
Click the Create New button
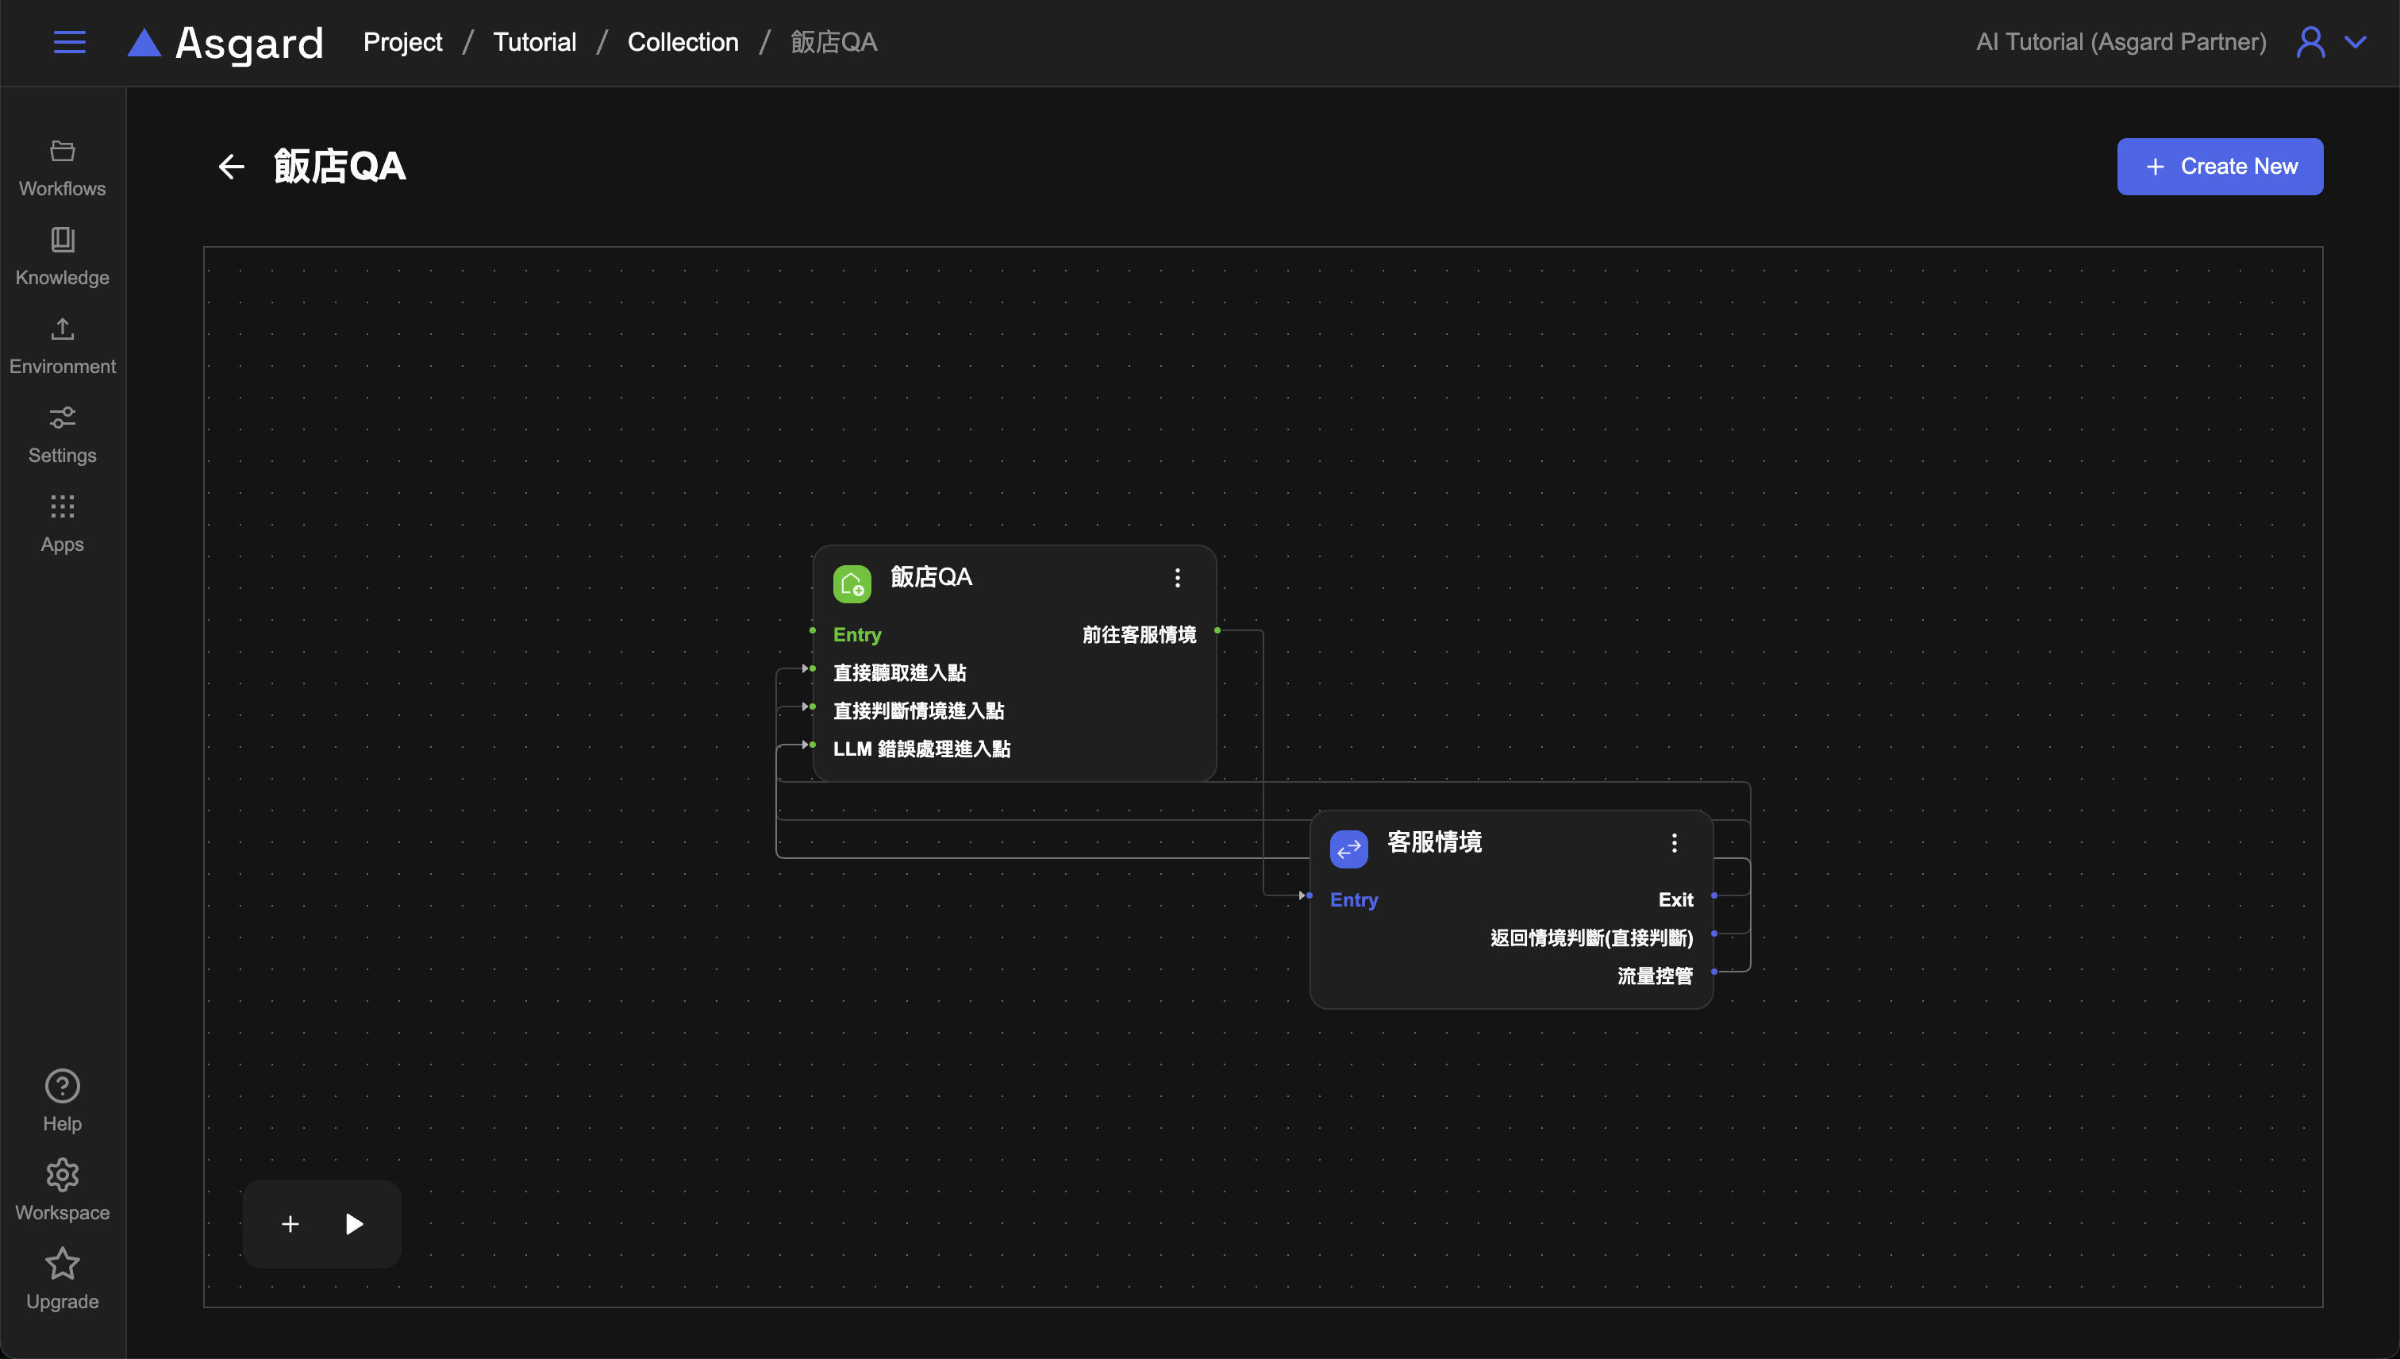pyautogui.click(x=2219, y=166)
